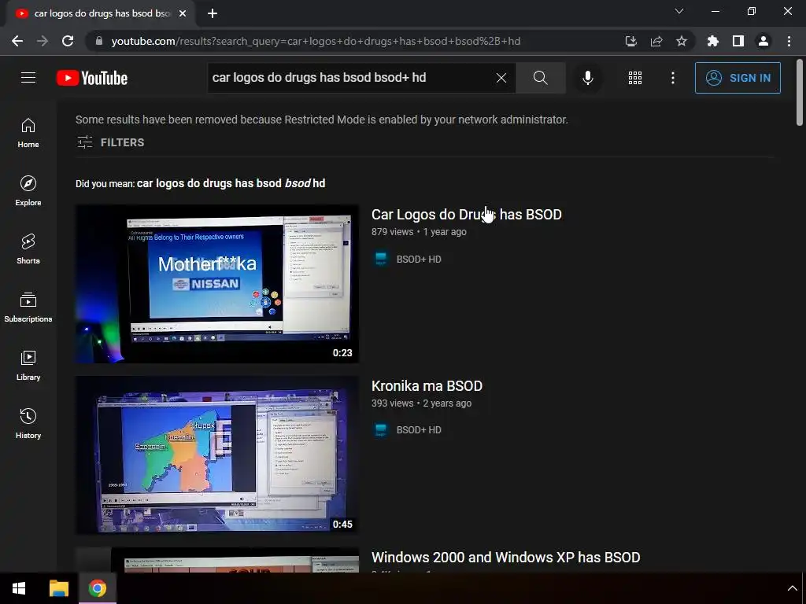Click the Chrome taskbar icon
806x604 pixels.
97,588
